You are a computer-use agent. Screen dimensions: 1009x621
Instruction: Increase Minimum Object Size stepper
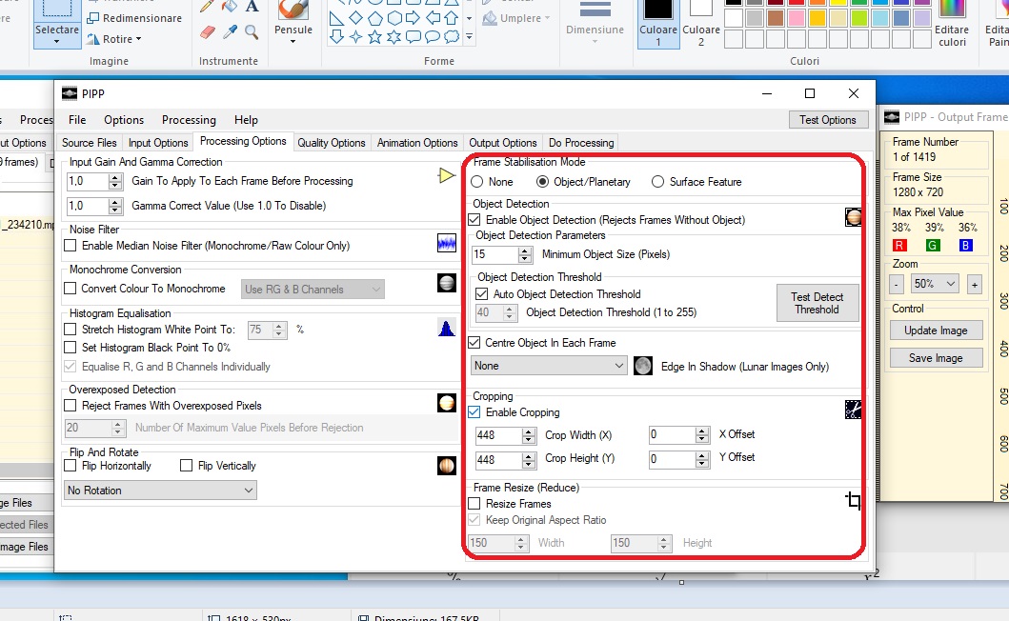coord(525,250)
